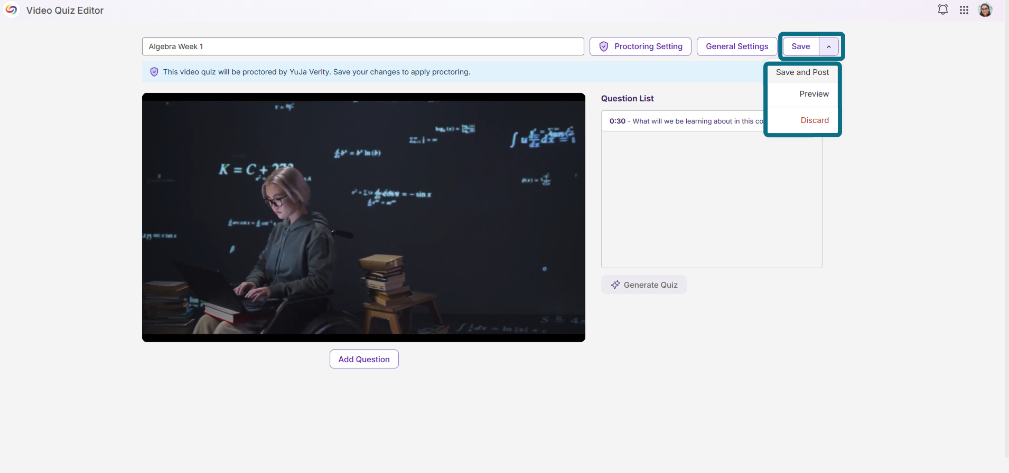Open the apps grid menu
This screenshot has height=473, width=1009.
point(964,10)
